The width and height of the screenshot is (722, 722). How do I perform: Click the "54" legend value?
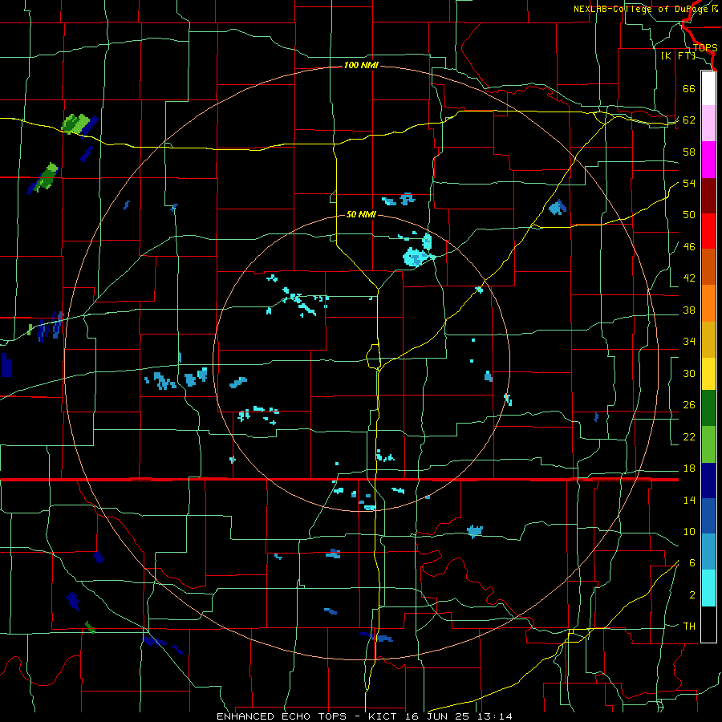pos(689,183)
